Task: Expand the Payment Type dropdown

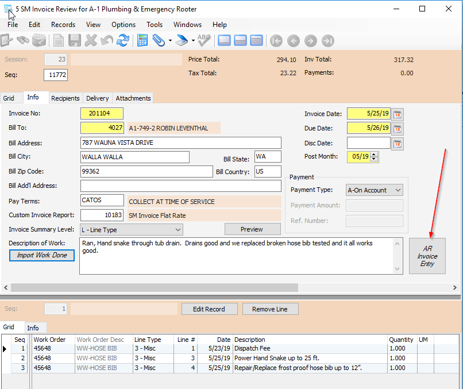Action: (398, 190)
